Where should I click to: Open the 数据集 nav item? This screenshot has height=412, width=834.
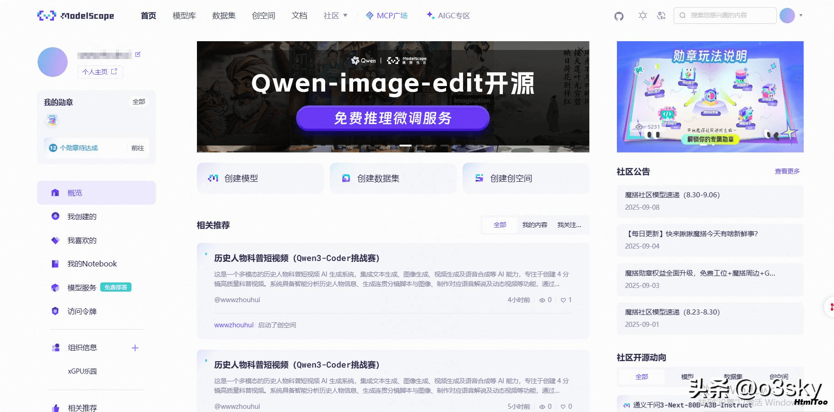(223, 16)
